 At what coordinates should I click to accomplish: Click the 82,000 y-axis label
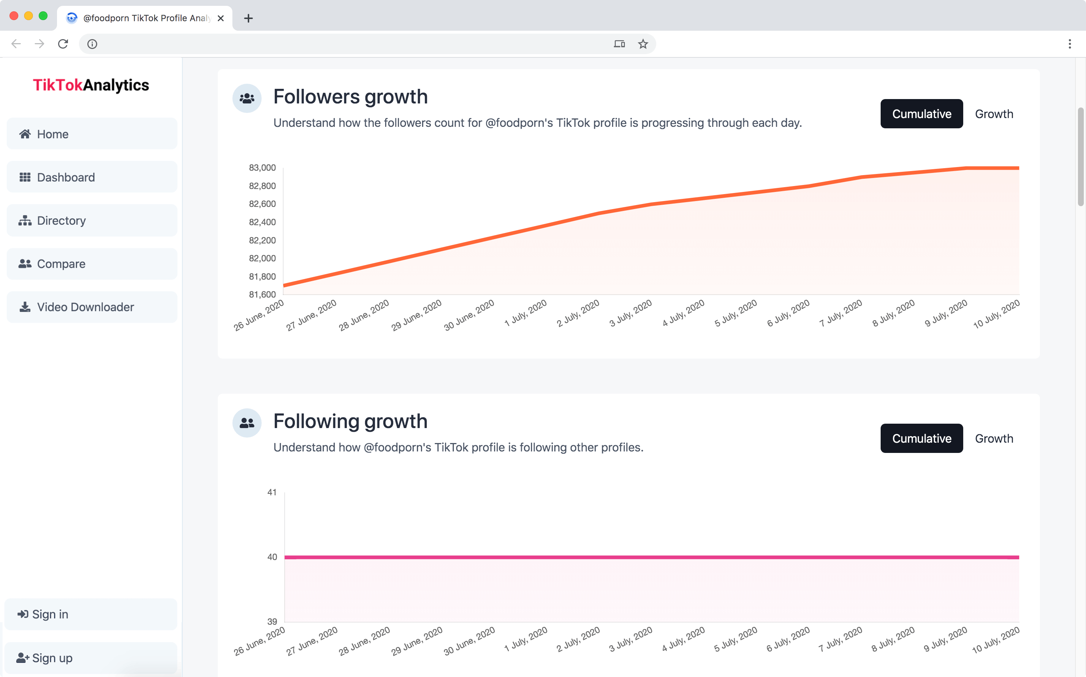coord(262,258)
